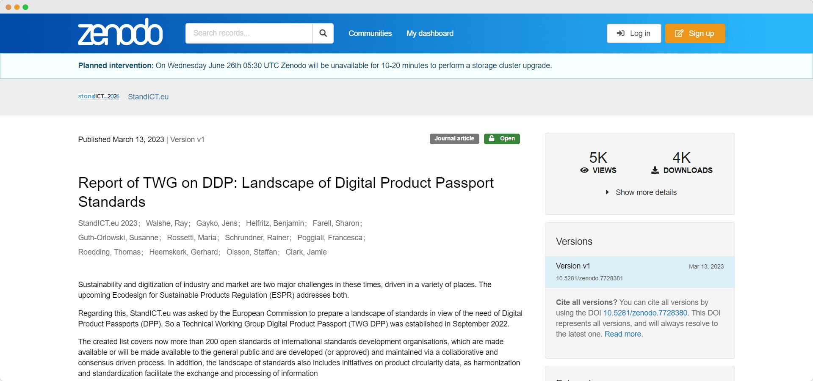Screen dimensions: 813x381
Task: Select author StandICT.eu 2023
Action: tap(108, 223)
